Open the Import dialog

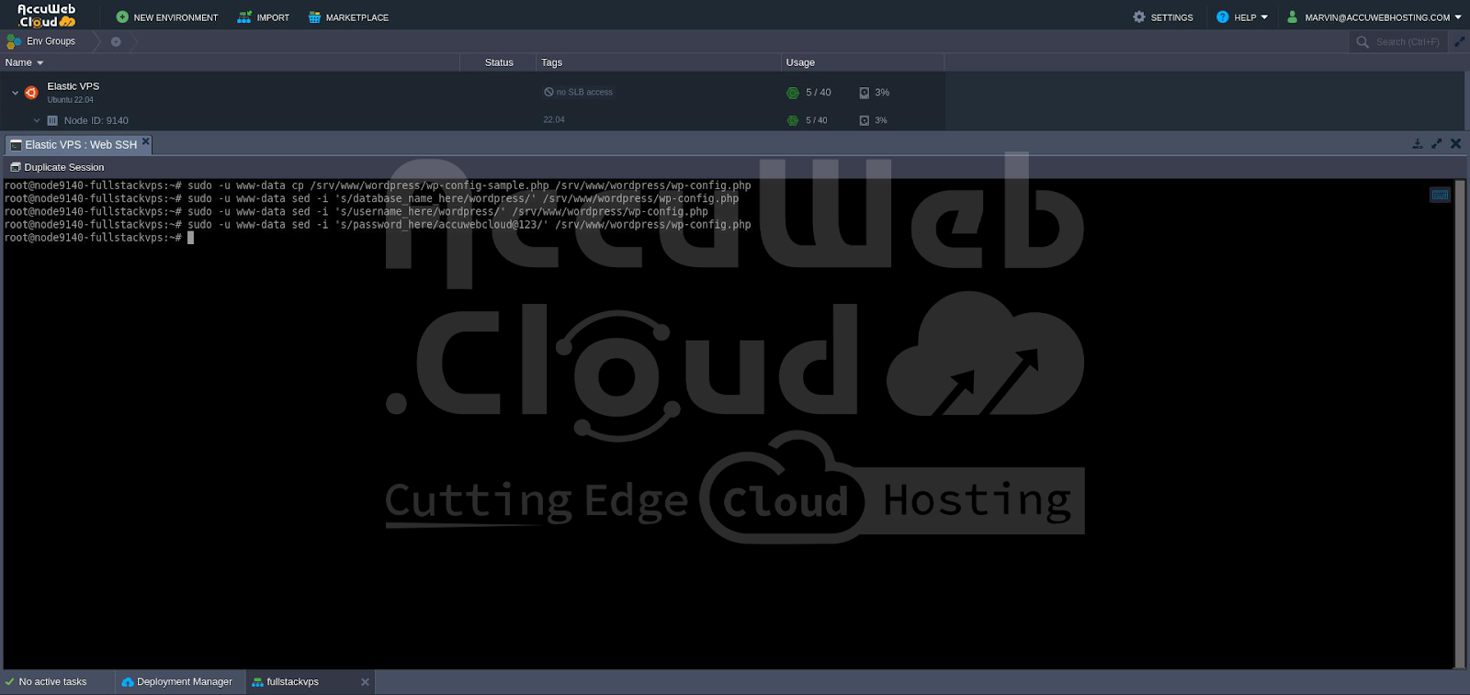click(x=264, y=17)
